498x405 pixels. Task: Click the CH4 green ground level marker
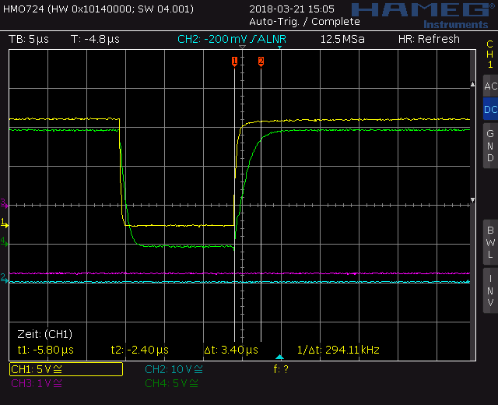tap(4, 242)
